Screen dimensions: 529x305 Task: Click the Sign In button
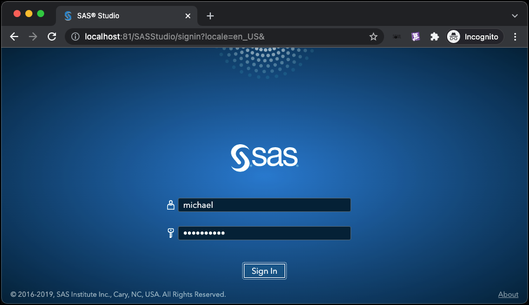(264, 271)
